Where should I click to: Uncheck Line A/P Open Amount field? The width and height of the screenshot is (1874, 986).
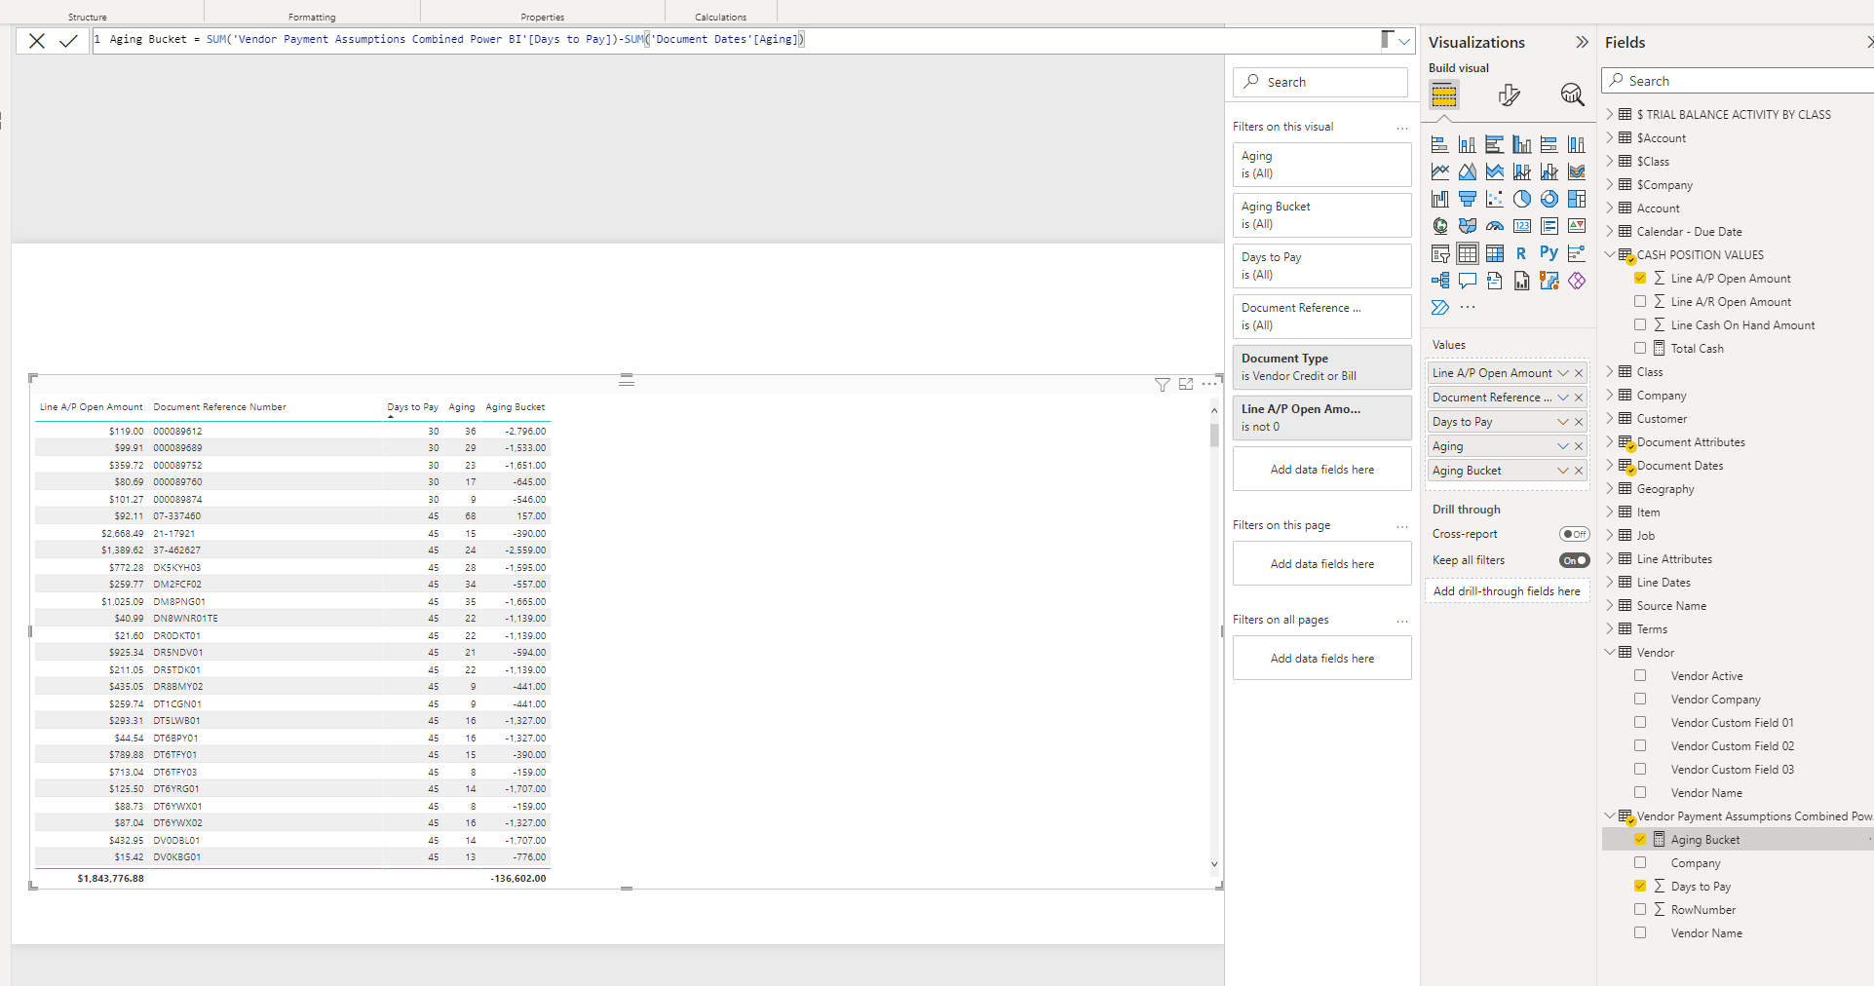point(1640,278)
